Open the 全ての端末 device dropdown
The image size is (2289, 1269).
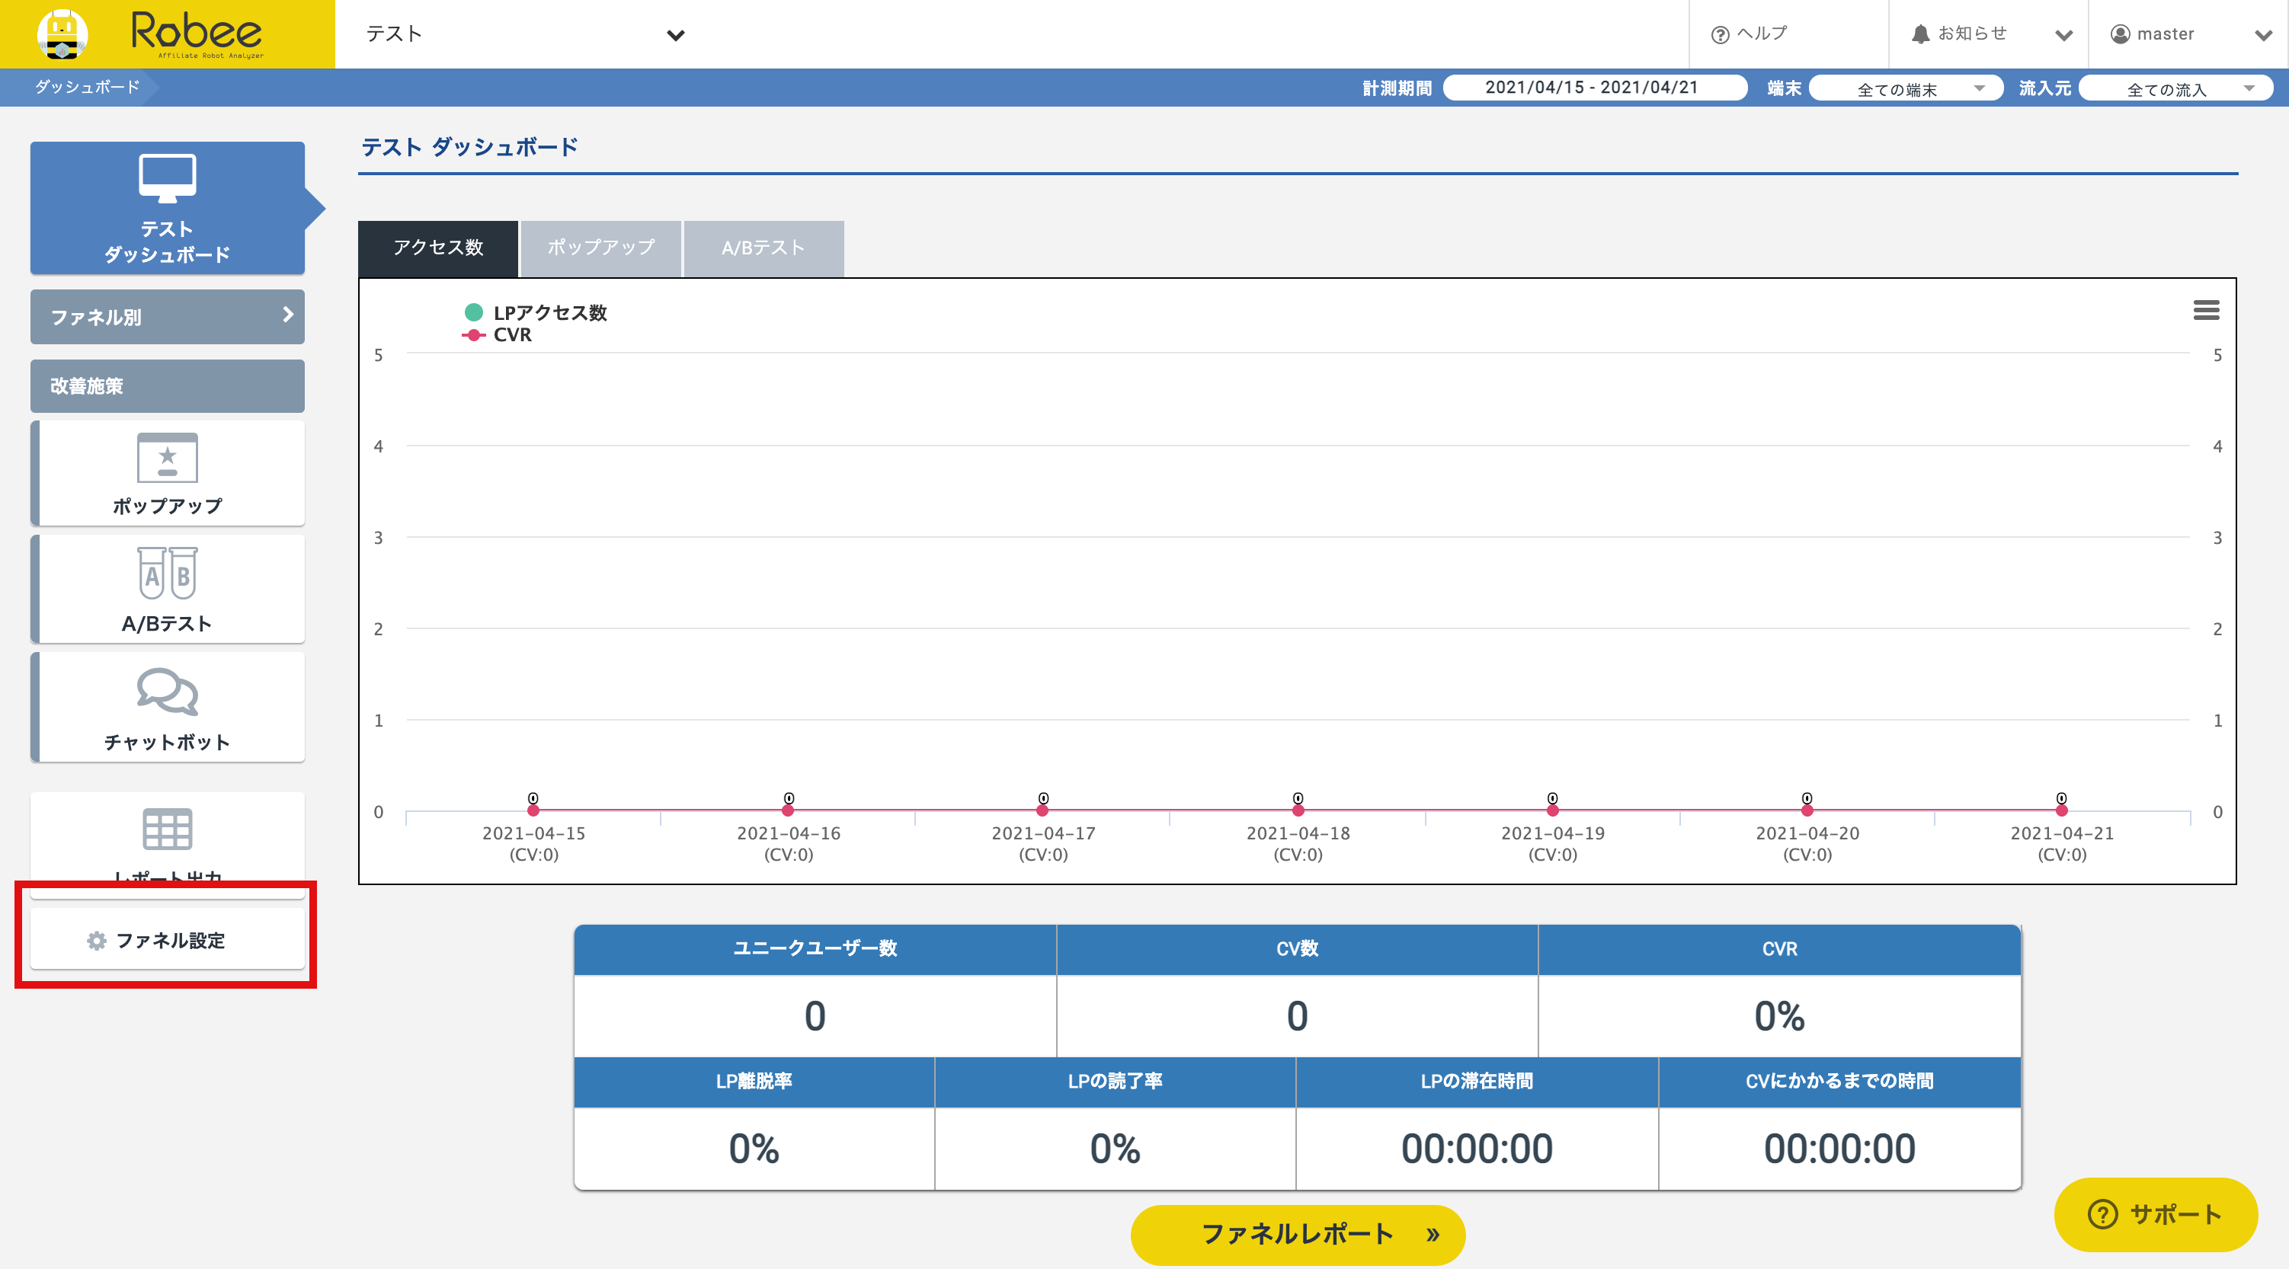(1905, 89)
